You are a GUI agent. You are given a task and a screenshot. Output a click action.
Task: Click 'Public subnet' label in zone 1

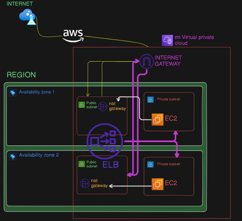coord(92,105)
